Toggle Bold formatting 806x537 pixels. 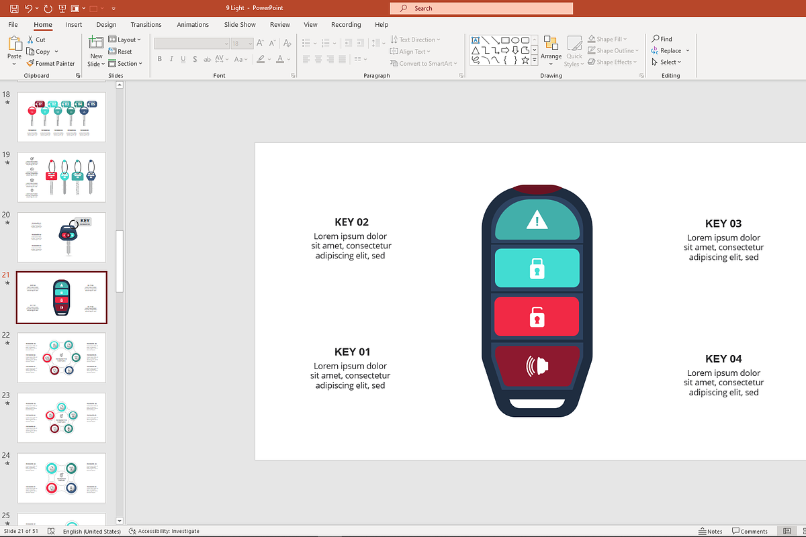click(x=160, y=59)
